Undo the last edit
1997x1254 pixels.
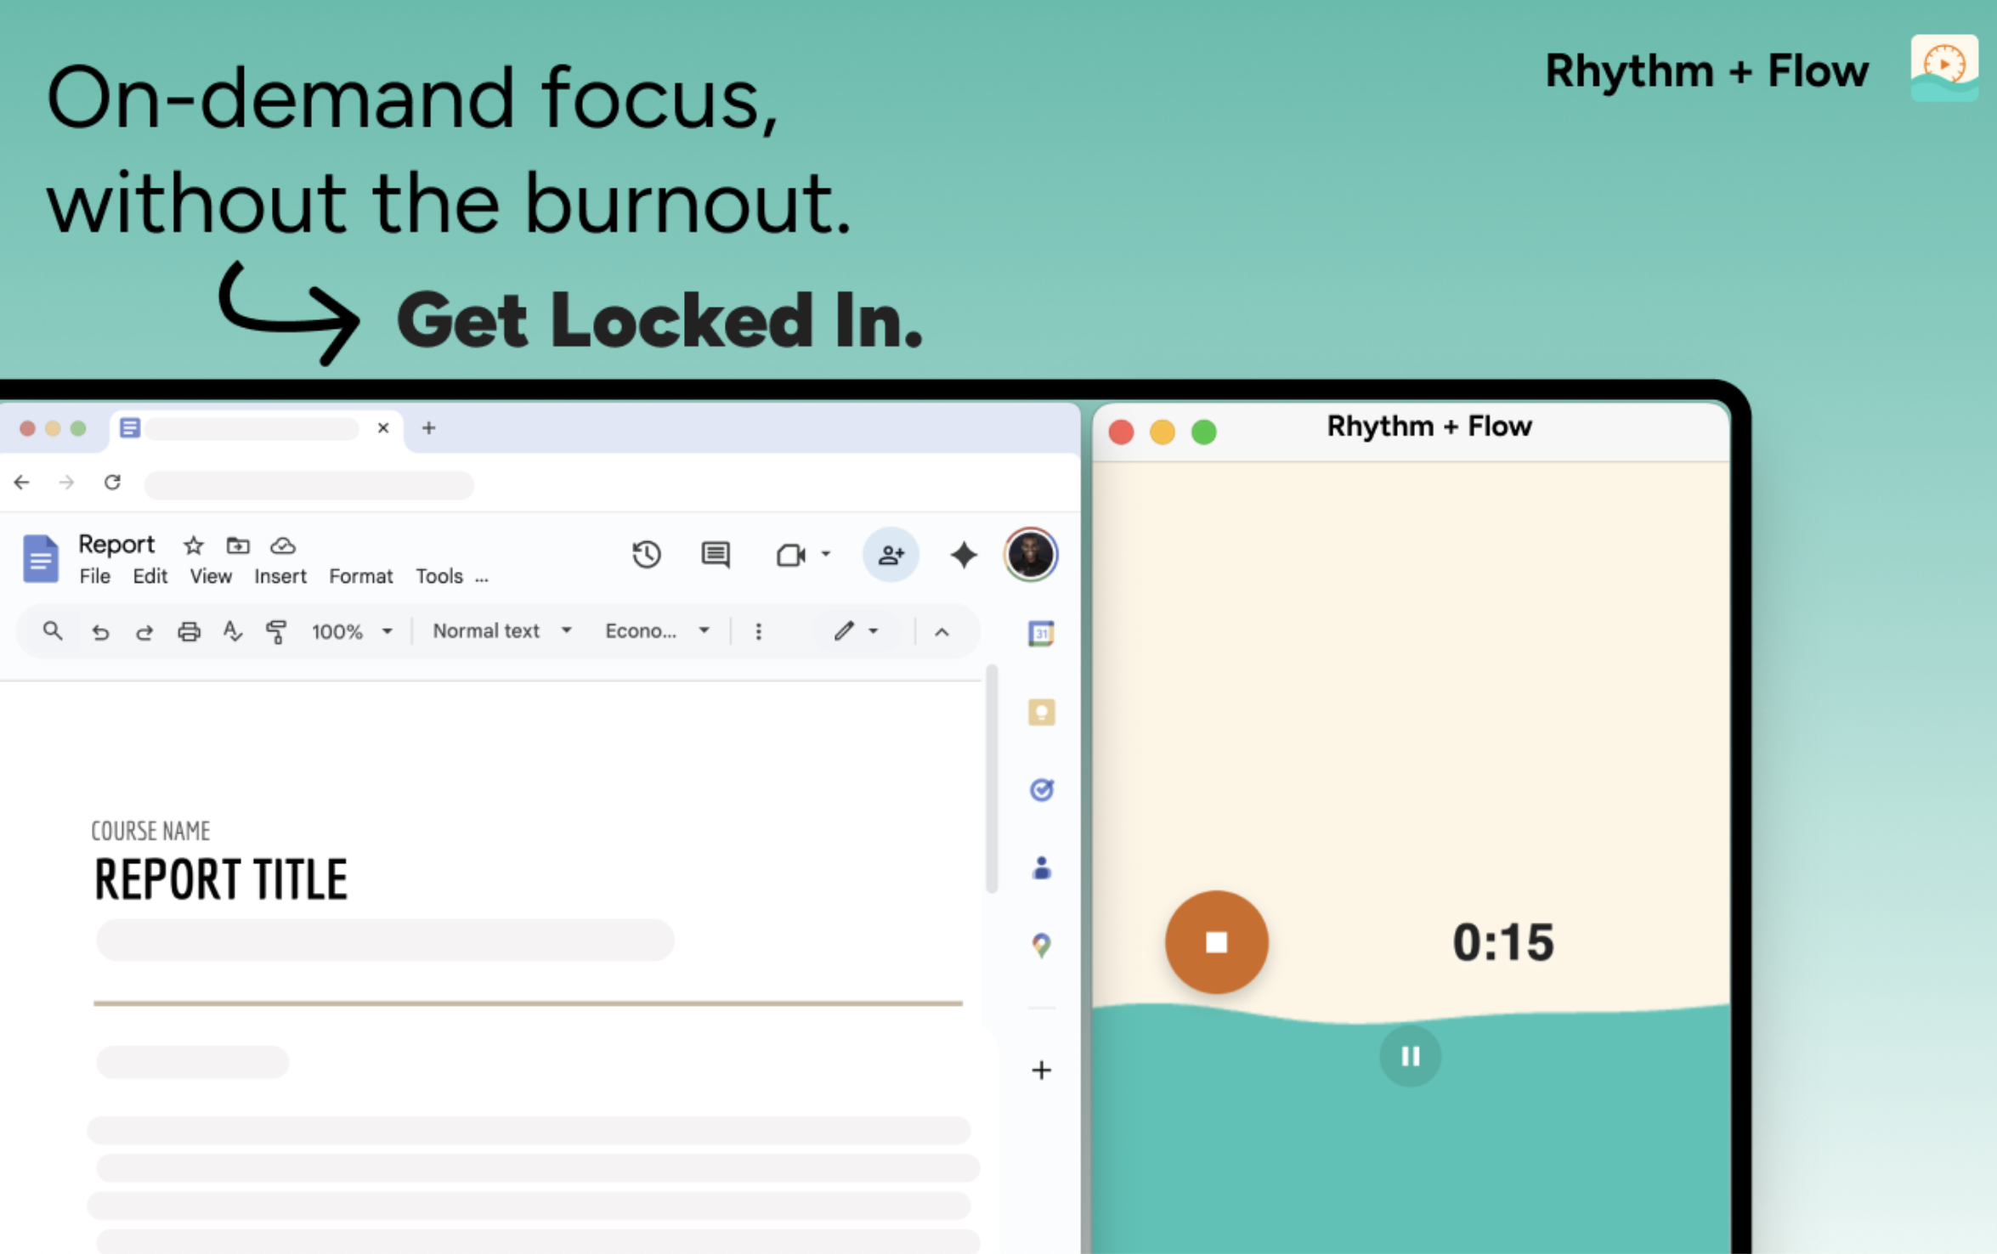click(100, 632)
